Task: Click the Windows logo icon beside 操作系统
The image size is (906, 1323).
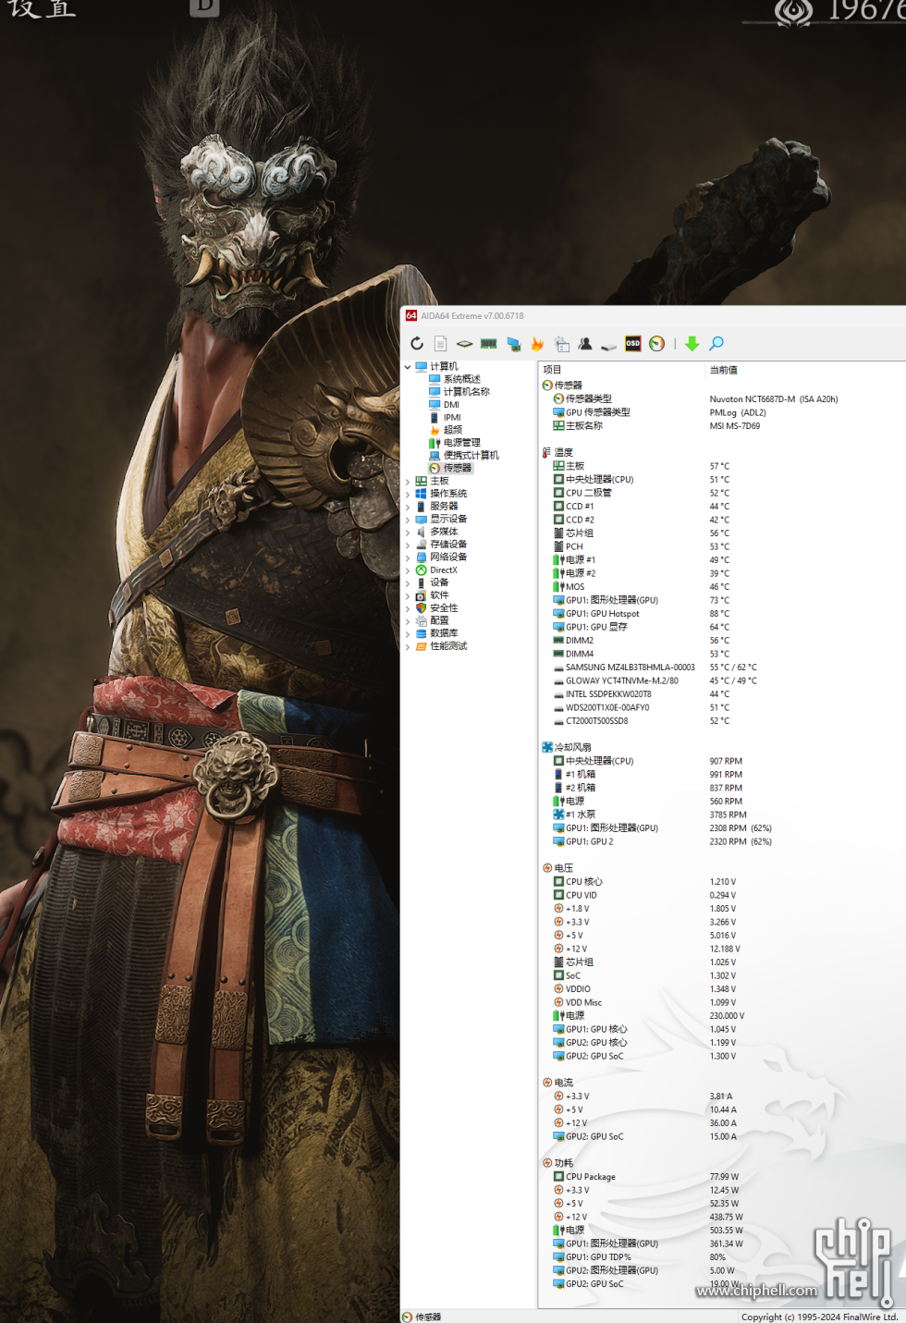Action: [422, 494]
